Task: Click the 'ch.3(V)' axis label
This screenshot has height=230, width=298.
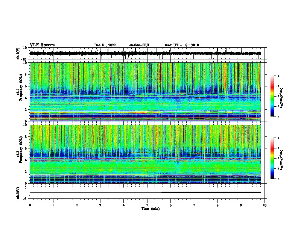Action: coord(18,193)
